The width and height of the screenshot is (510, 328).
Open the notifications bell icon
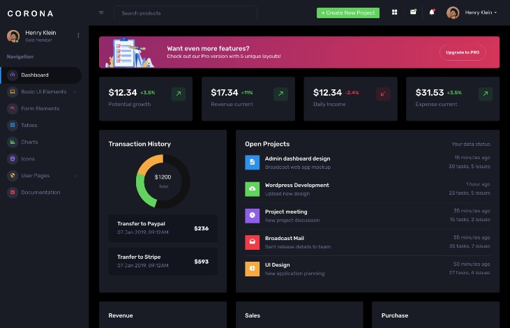(432, 13)
